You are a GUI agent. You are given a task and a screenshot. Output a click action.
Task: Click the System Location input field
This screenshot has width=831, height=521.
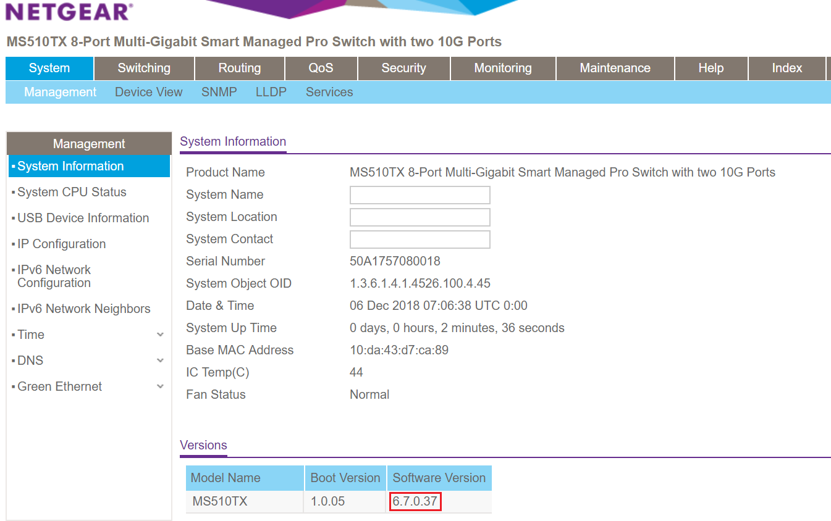tap(420, 217)
